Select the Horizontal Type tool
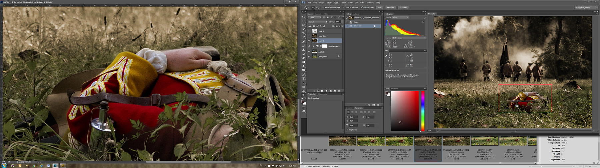The image size is (600, 168). point(303,78)
